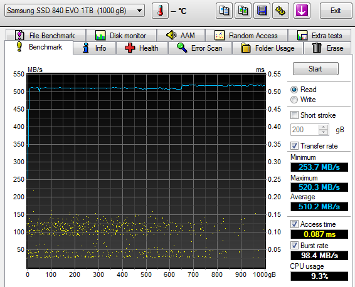Click the thermometer temperature icon
This screenshot has width=355, height=287.
[x=161, y=11]
